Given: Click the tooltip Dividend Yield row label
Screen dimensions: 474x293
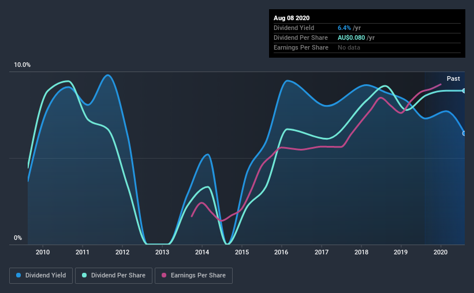Looking at the screenshot, I should click(x=294, y=28).
